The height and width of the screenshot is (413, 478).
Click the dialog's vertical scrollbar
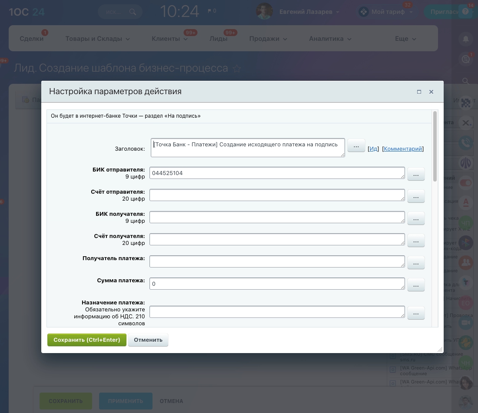coord(435,148)
